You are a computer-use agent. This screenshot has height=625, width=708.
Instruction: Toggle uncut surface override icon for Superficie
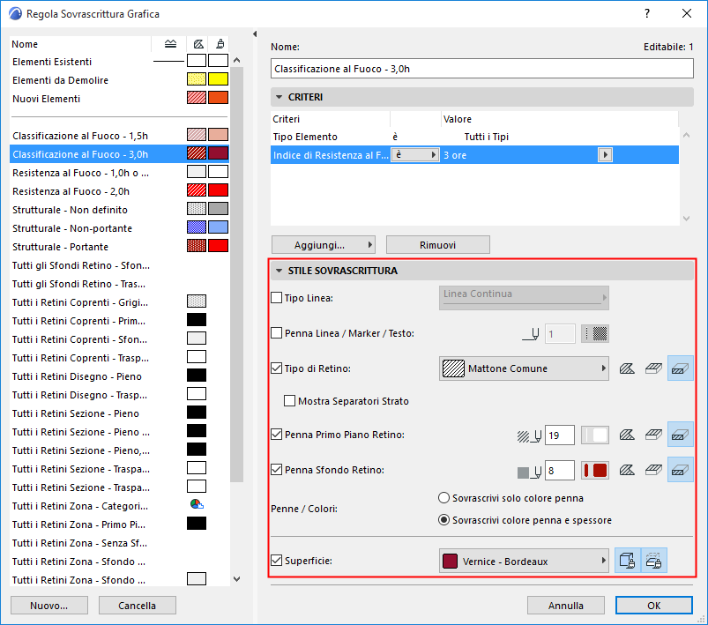pos(627,561)
